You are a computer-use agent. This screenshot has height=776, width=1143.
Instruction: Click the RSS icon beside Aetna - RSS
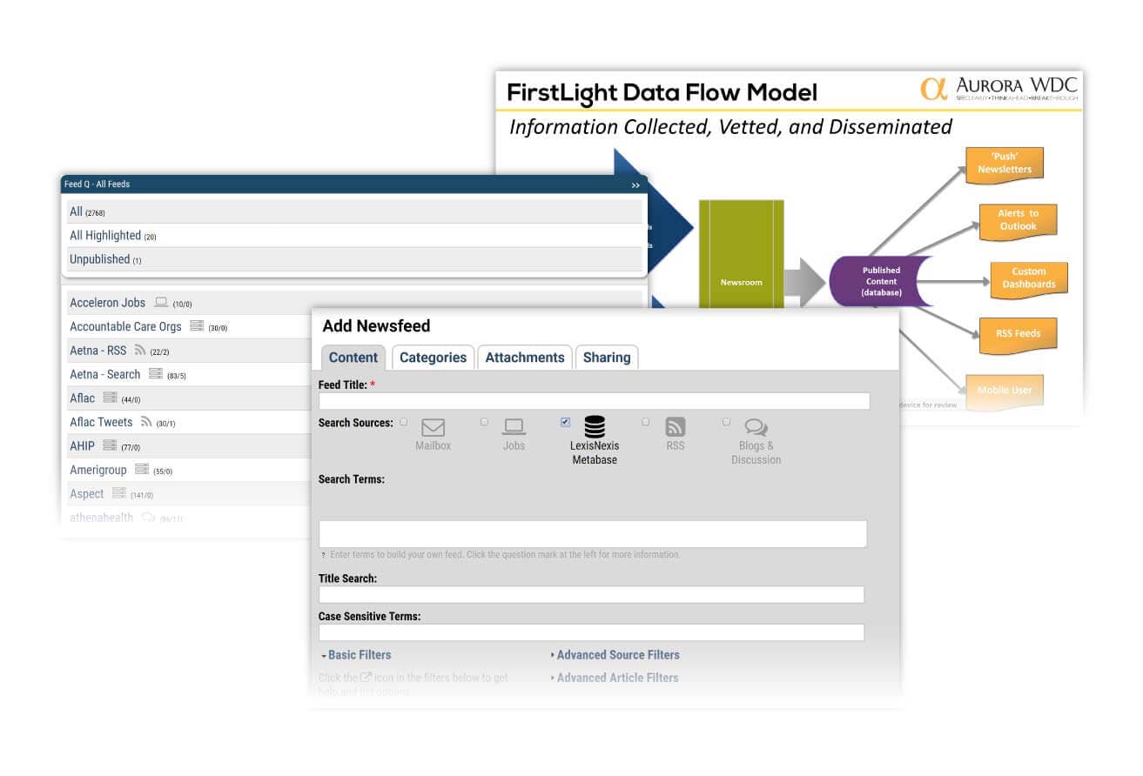[x=139, y=351]
